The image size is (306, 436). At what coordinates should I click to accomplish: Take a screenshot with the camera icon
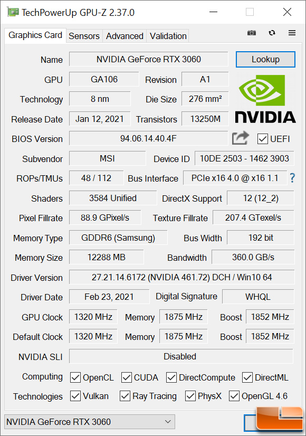tap(252, 33)
